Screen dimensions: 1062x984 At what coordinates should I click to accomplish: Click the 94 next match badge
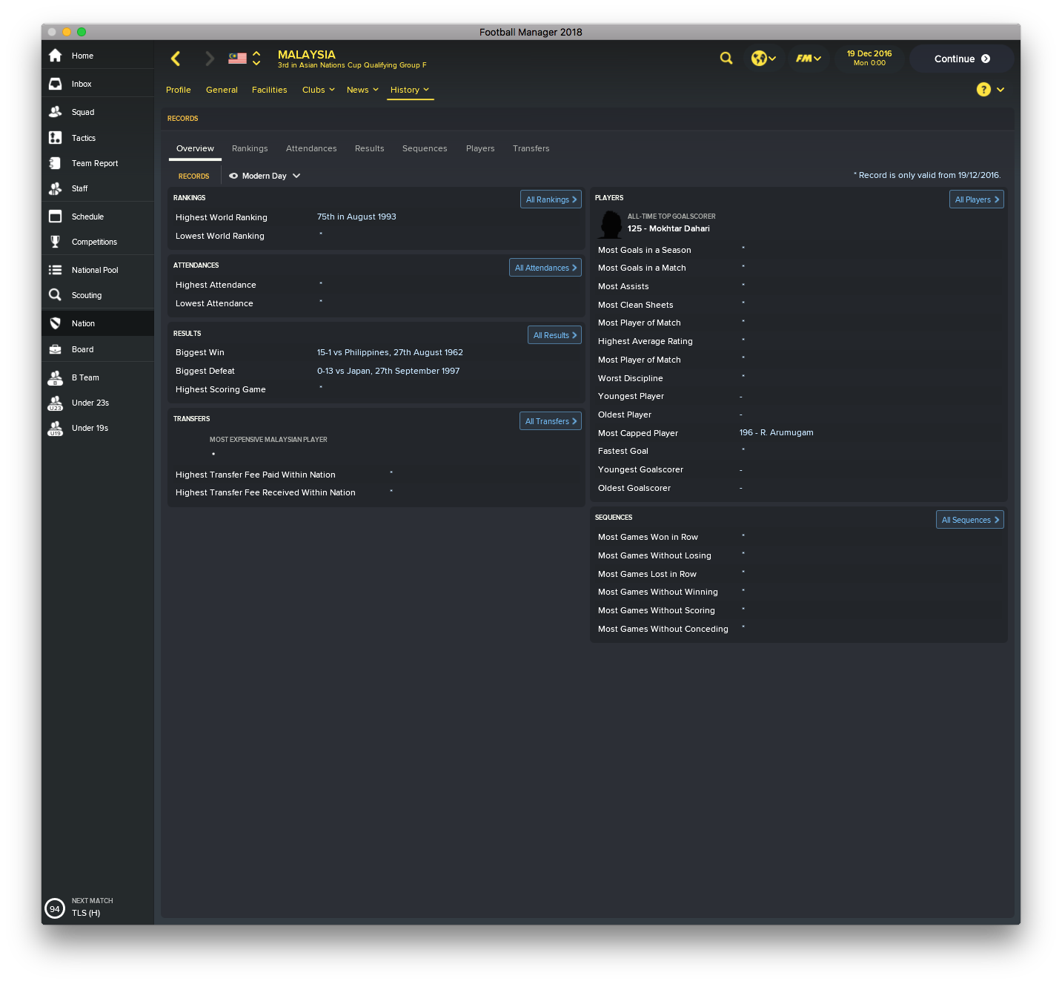click(55, 908)
